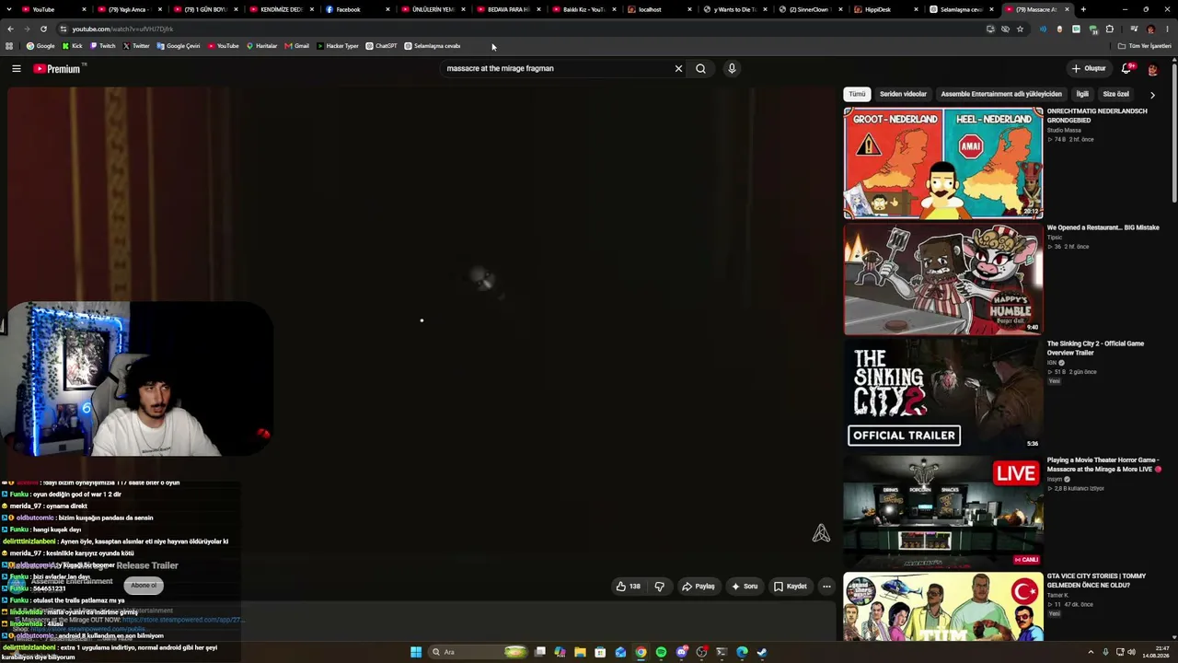Open the Twitch bookmark
The width and height of the screenshot is (1178, 663).
click(x=103, y=46)
